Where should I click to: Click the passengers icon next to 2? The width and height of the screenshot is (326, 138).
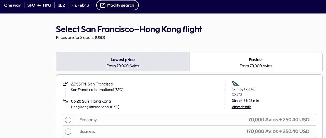[x=60, y=6]
